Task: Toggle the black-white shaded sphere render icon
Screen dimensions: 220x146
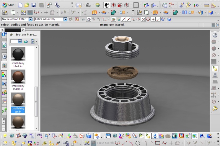Action: [107, 5]
